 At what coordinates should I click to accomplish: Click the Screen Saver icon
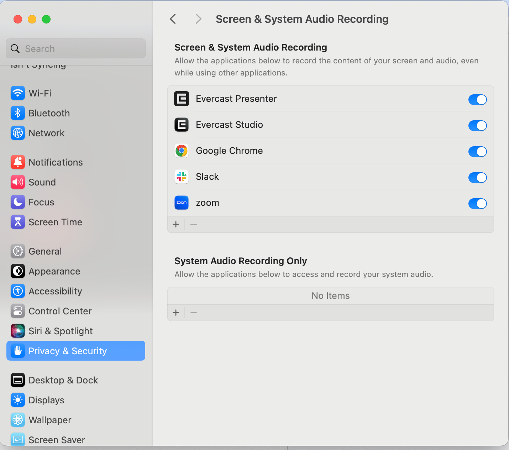click(x=18, y=439)
